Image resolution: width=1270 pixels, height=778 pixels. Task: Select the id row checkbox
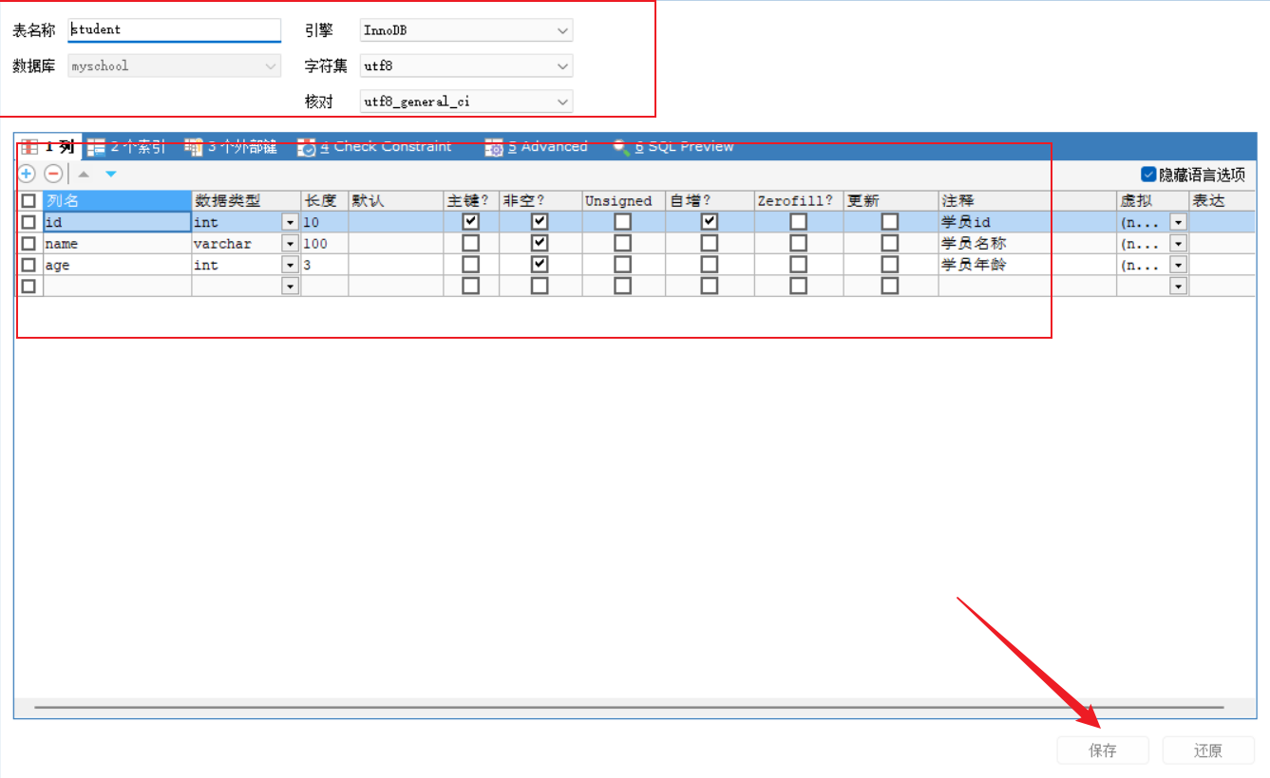(28, 222)
